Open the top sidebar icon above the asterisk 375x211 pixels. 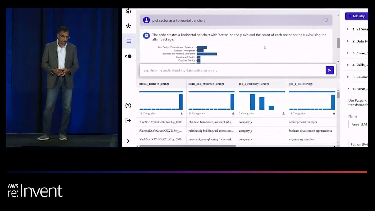point(128,12)
